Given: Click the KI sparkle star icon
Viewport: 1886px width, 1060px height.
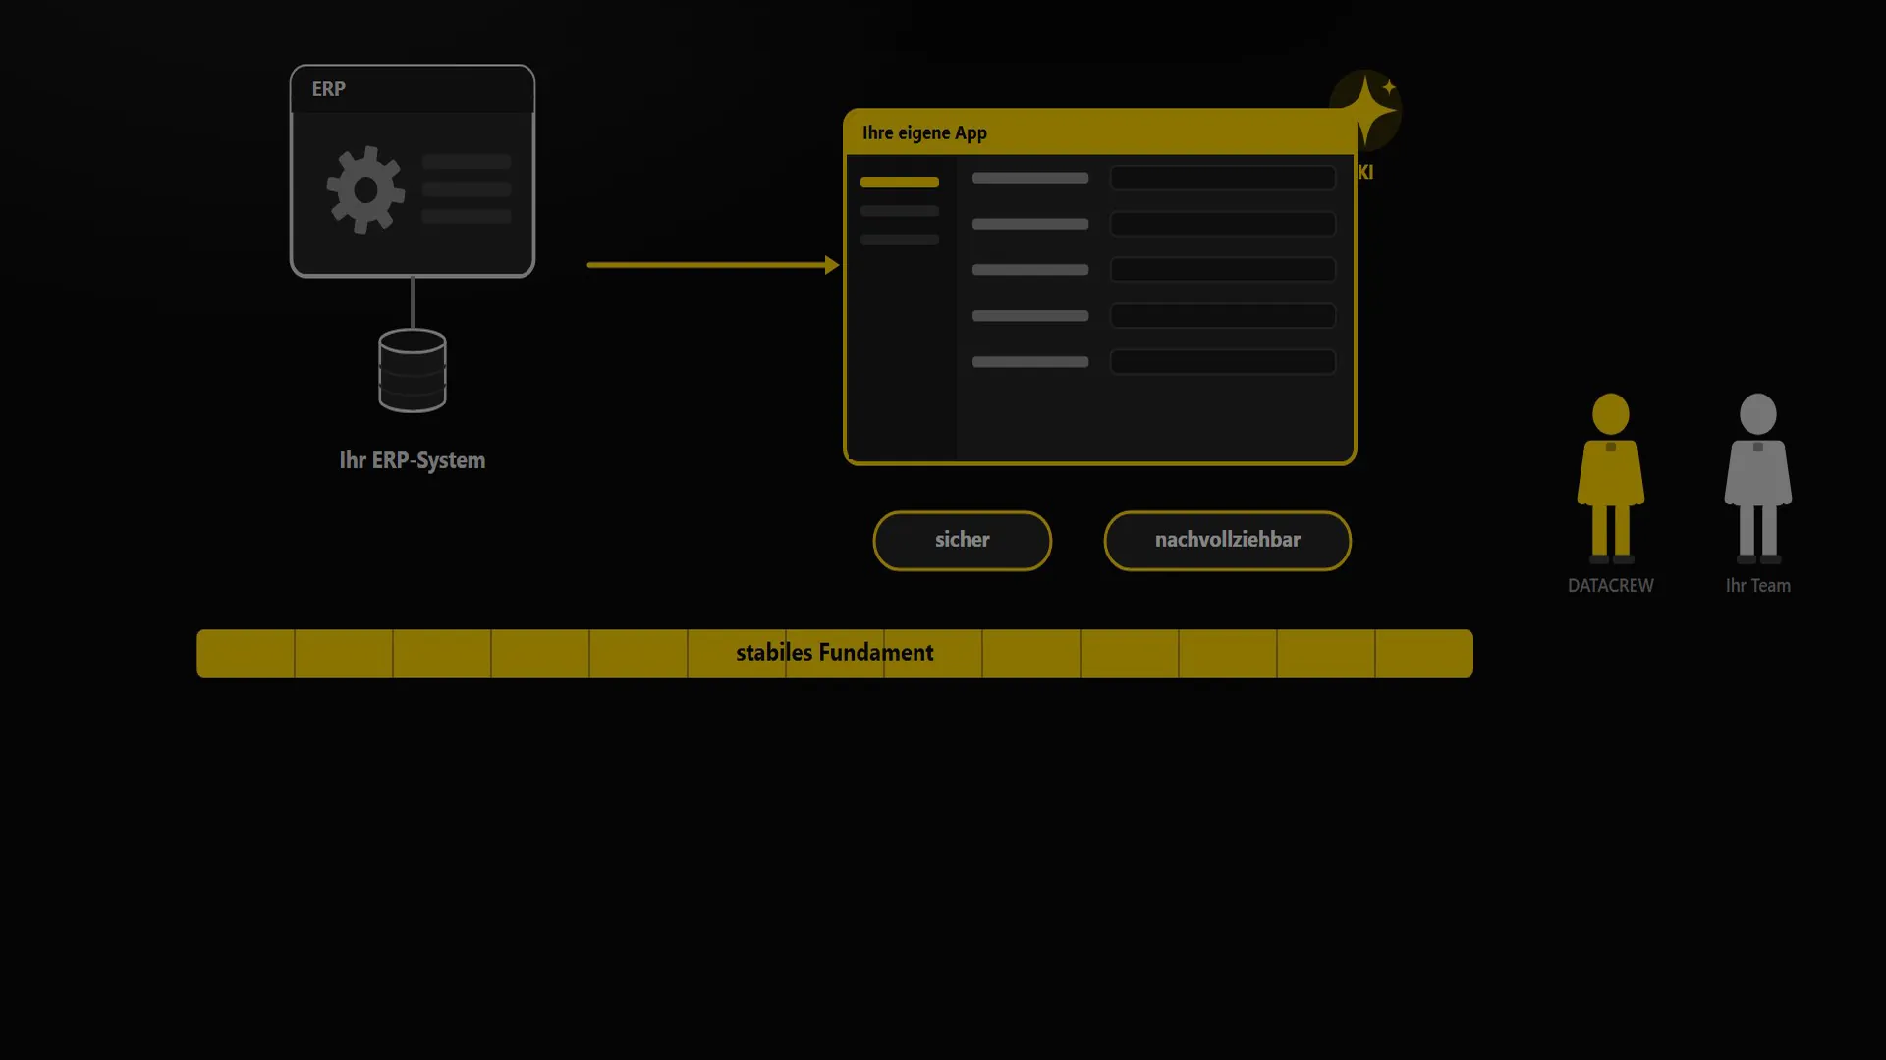Looking at the screenshot, I should [1366, 110].
